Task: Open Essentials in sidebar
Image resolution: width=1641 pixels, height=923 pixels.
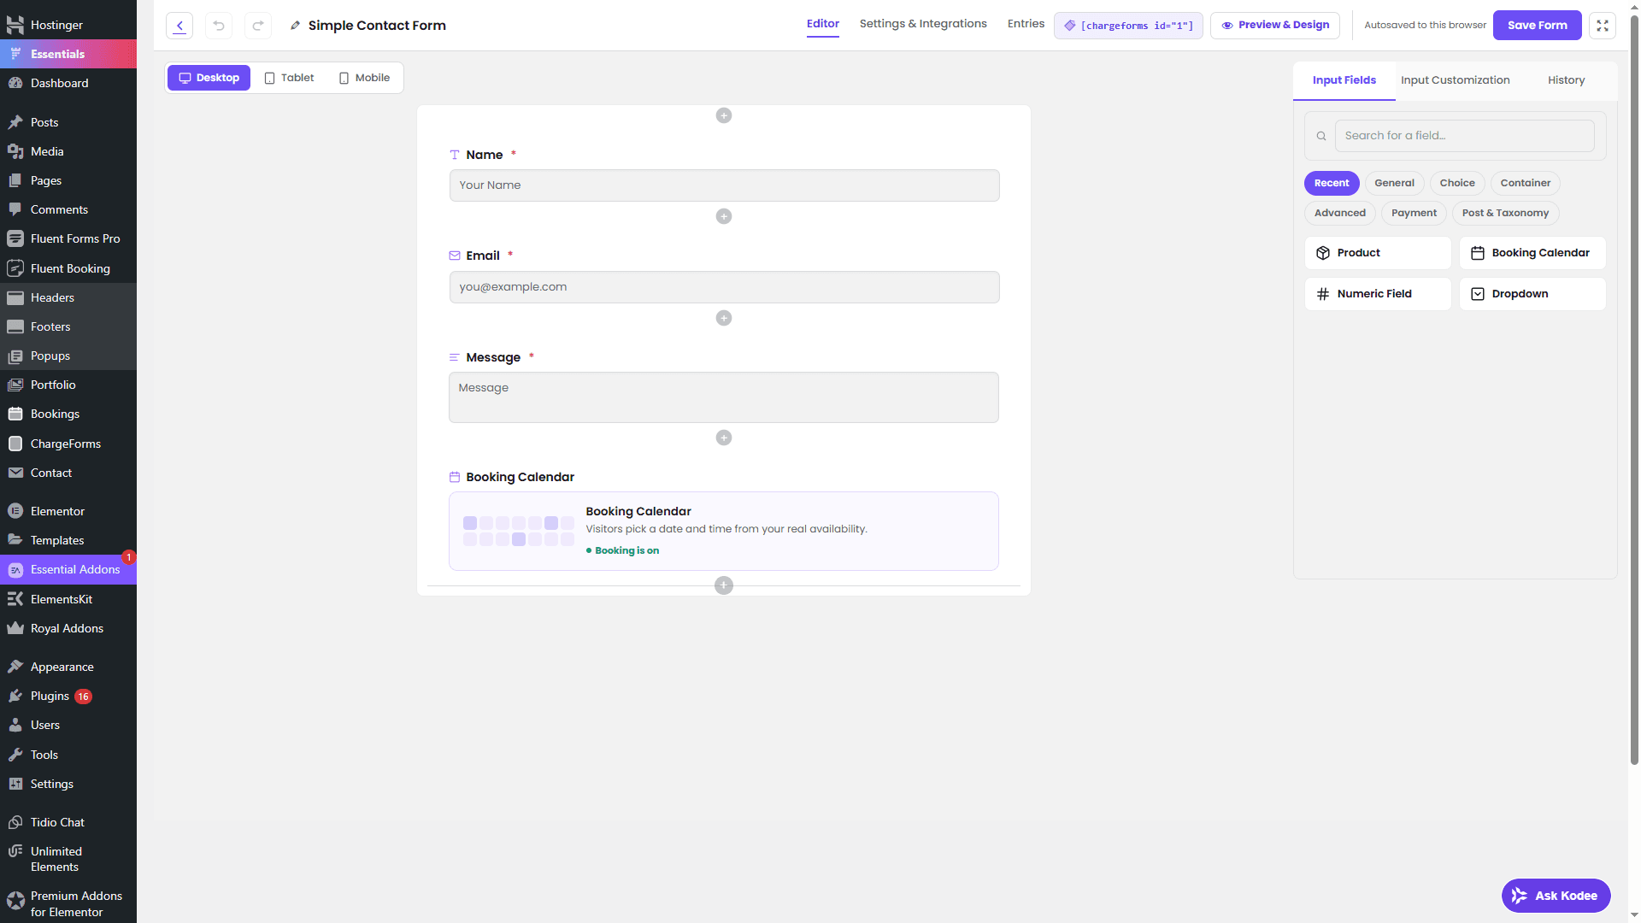Action: (68, 54)
